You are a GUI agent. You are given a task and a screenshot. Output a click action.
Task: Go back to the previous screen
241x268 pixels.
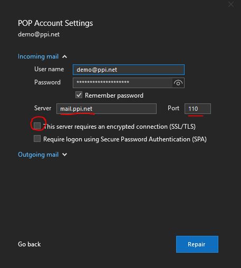tap(29, 244)
